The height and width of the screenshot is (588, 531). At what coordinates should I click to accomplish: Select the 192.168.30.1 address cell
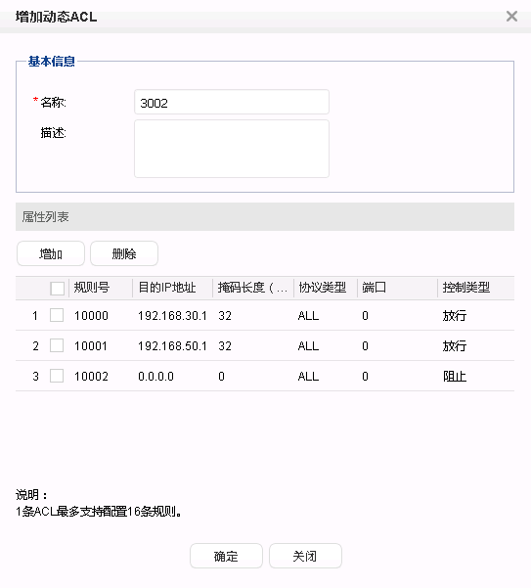(172, 316)
